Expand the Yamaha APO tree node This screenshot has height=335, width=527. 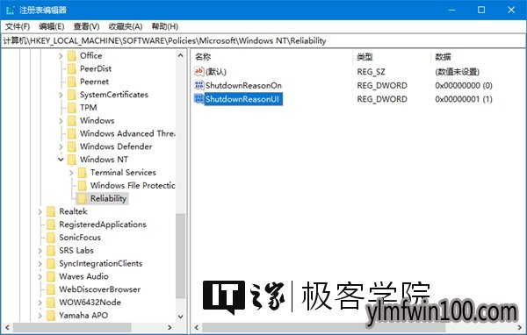click(40, 316)
